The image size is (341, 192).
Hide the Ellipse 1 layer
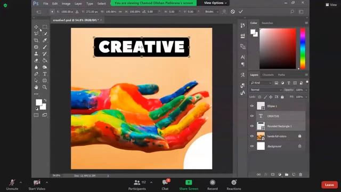click(252, 106)
